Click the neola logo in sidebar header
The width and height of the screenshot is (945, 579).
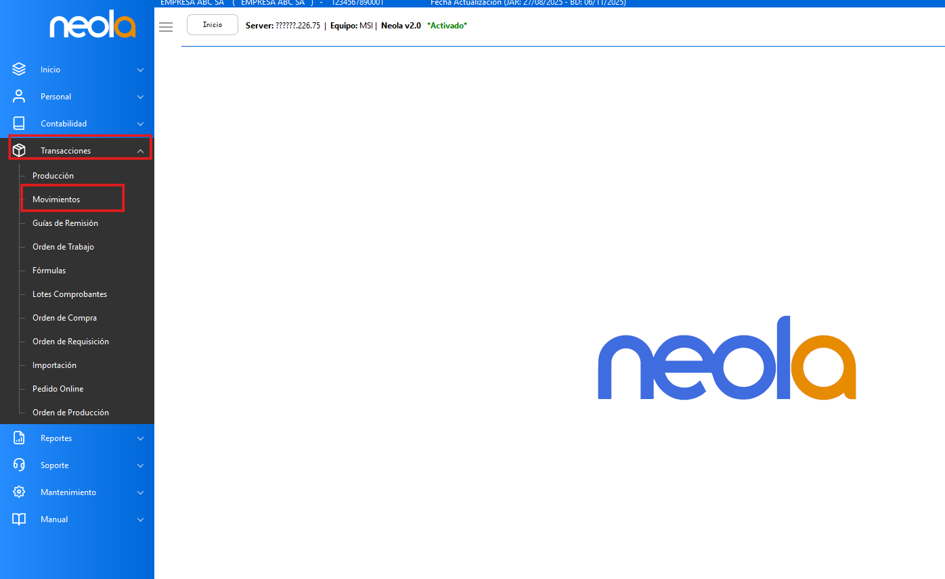[92, 26]
